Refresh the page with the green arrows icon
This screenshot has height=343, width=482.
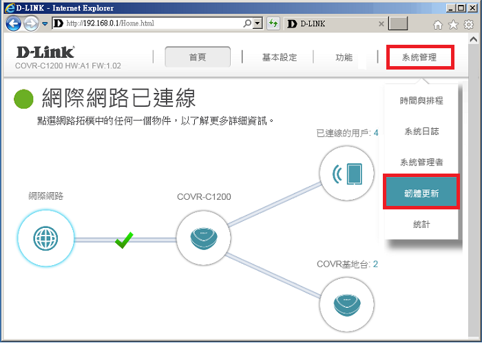pos(273,23)
